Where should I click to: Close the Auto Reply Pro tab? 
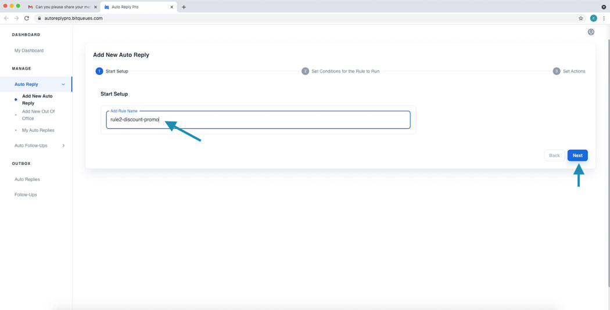(171, 7)
